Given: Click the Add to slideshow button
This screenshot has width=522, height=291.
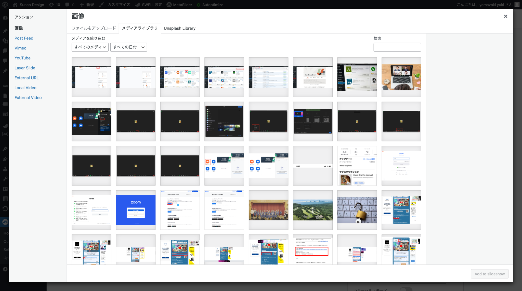Looking at the screenshot, I should coord(489,274).
